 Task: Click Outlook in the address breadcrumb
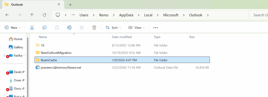[x=196, y=15]
